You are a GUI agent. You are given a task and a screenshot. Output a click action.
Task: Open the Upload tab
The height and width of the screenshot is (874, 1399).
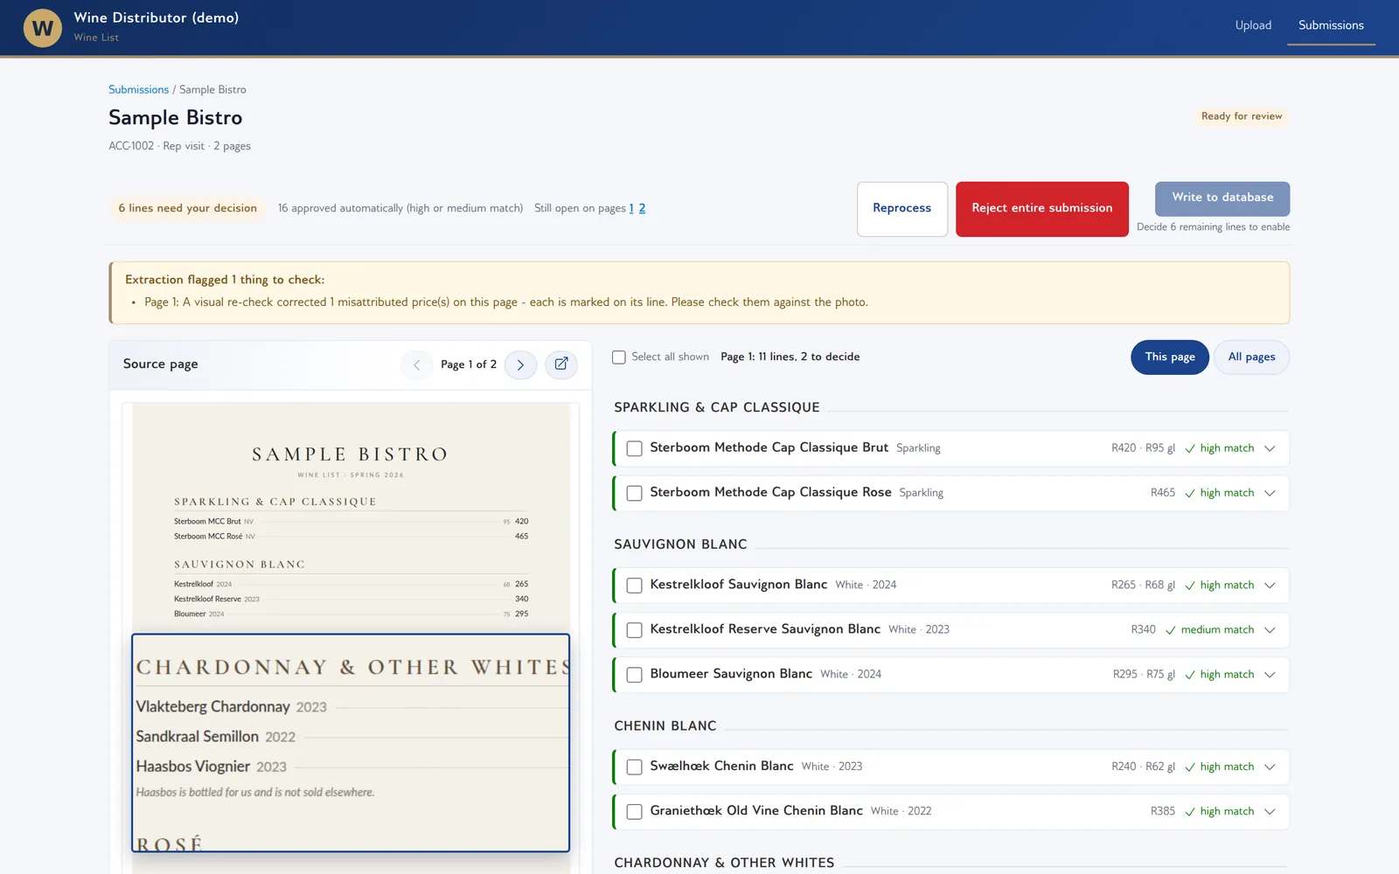pos(1253,25)
